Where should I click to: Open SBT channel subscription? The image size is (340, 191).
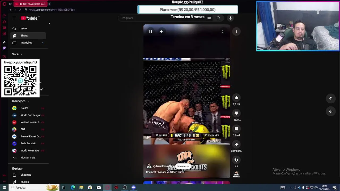tap(28, 129)
